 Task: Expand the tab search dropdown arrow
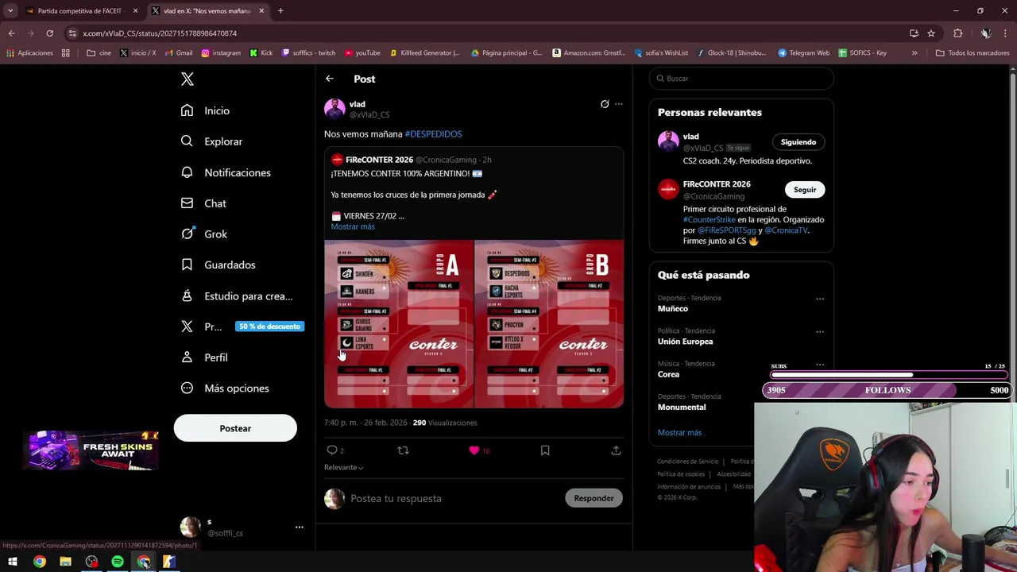click(10, 11)
